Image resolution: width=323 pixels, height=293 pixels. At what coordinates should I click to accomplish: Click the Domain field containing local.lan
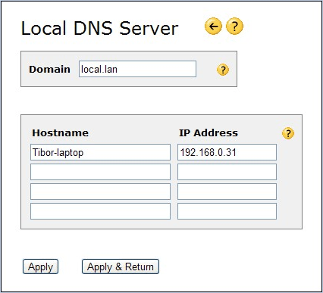click(137, 69)
